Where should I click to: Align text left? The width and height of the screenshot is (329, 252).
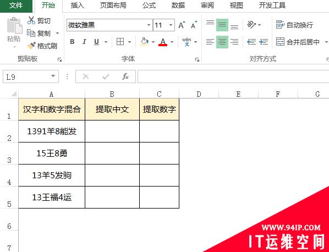(x=210, y=42)
